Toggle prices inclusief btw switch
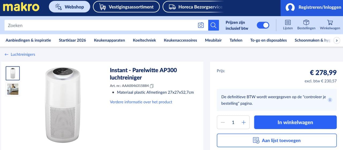343x150 pixels. [x=263, y=25]
